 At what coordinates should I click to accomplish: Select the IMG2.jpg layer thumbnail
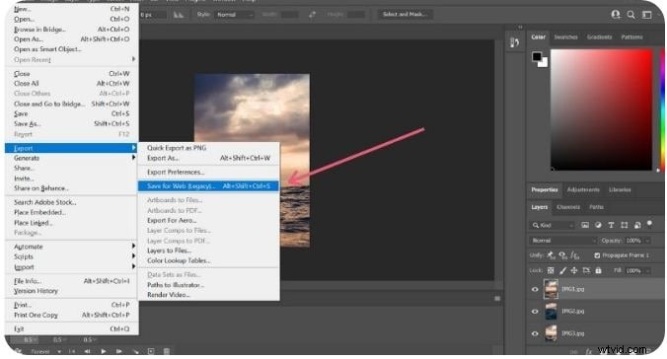551,312
